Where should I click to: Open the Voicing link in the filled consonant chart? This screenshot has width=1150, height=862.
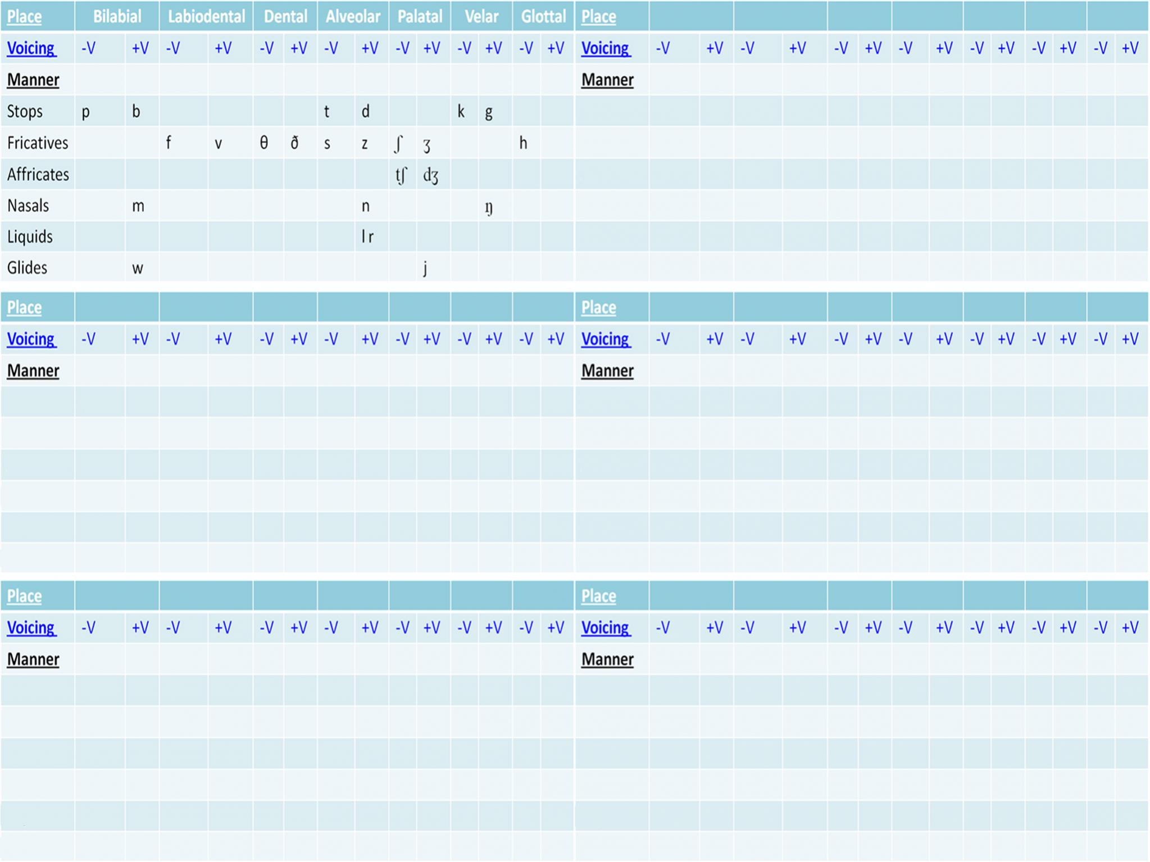pyautogui.click(x=31, y=48)
